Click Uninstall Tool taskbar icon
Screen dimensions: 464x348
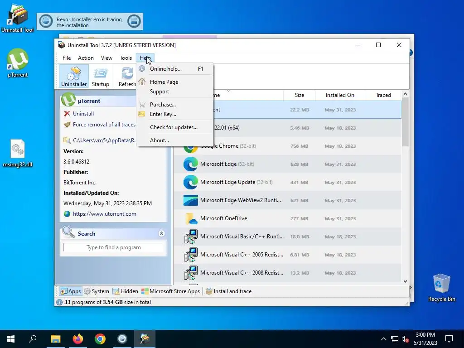click(145, 339)
